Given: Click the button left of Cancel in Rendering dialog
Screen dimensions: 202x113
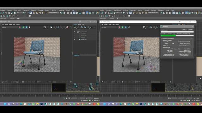Looking at the screenshot, I should coord(184,30).
